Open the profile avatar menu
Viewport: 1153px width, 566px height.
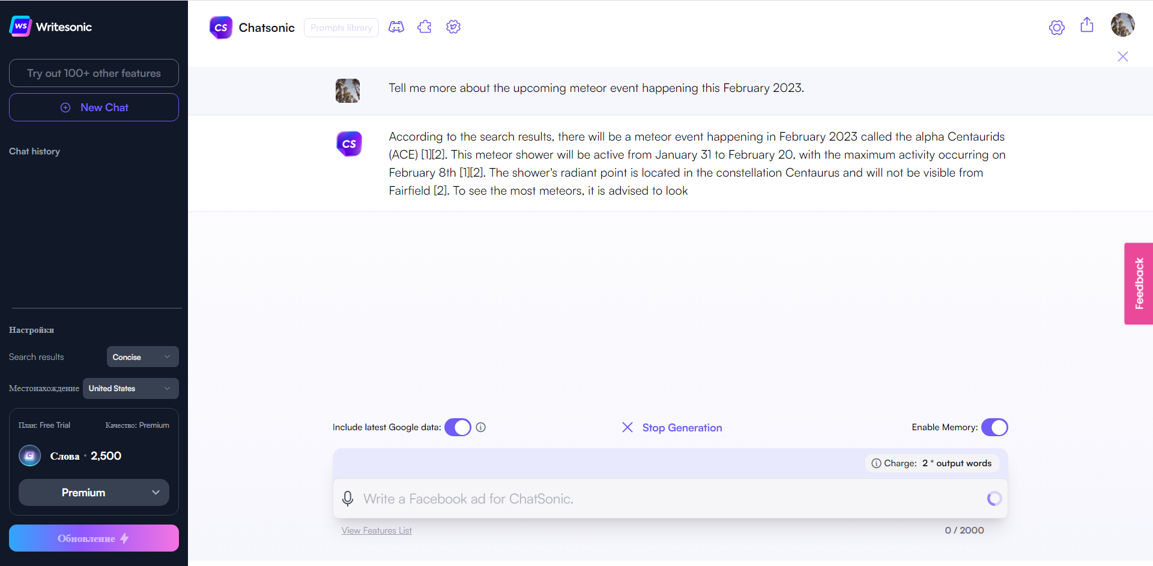tap(1122, 25)
